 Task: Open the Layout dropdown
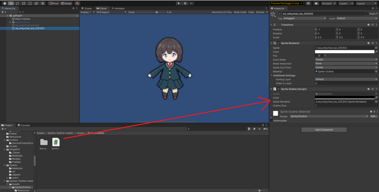[366, 3]
